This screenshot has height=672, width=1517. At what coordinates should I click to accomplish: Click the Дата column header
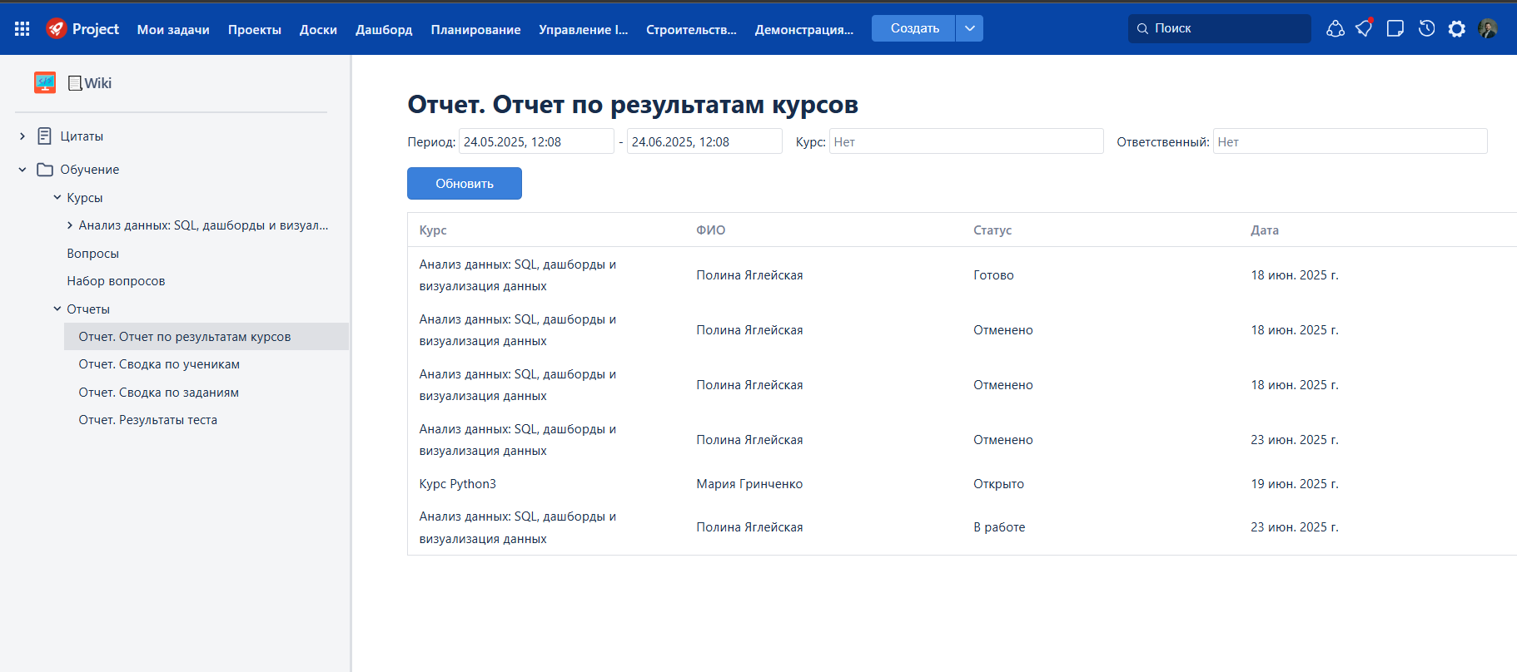pos(1265,230)
